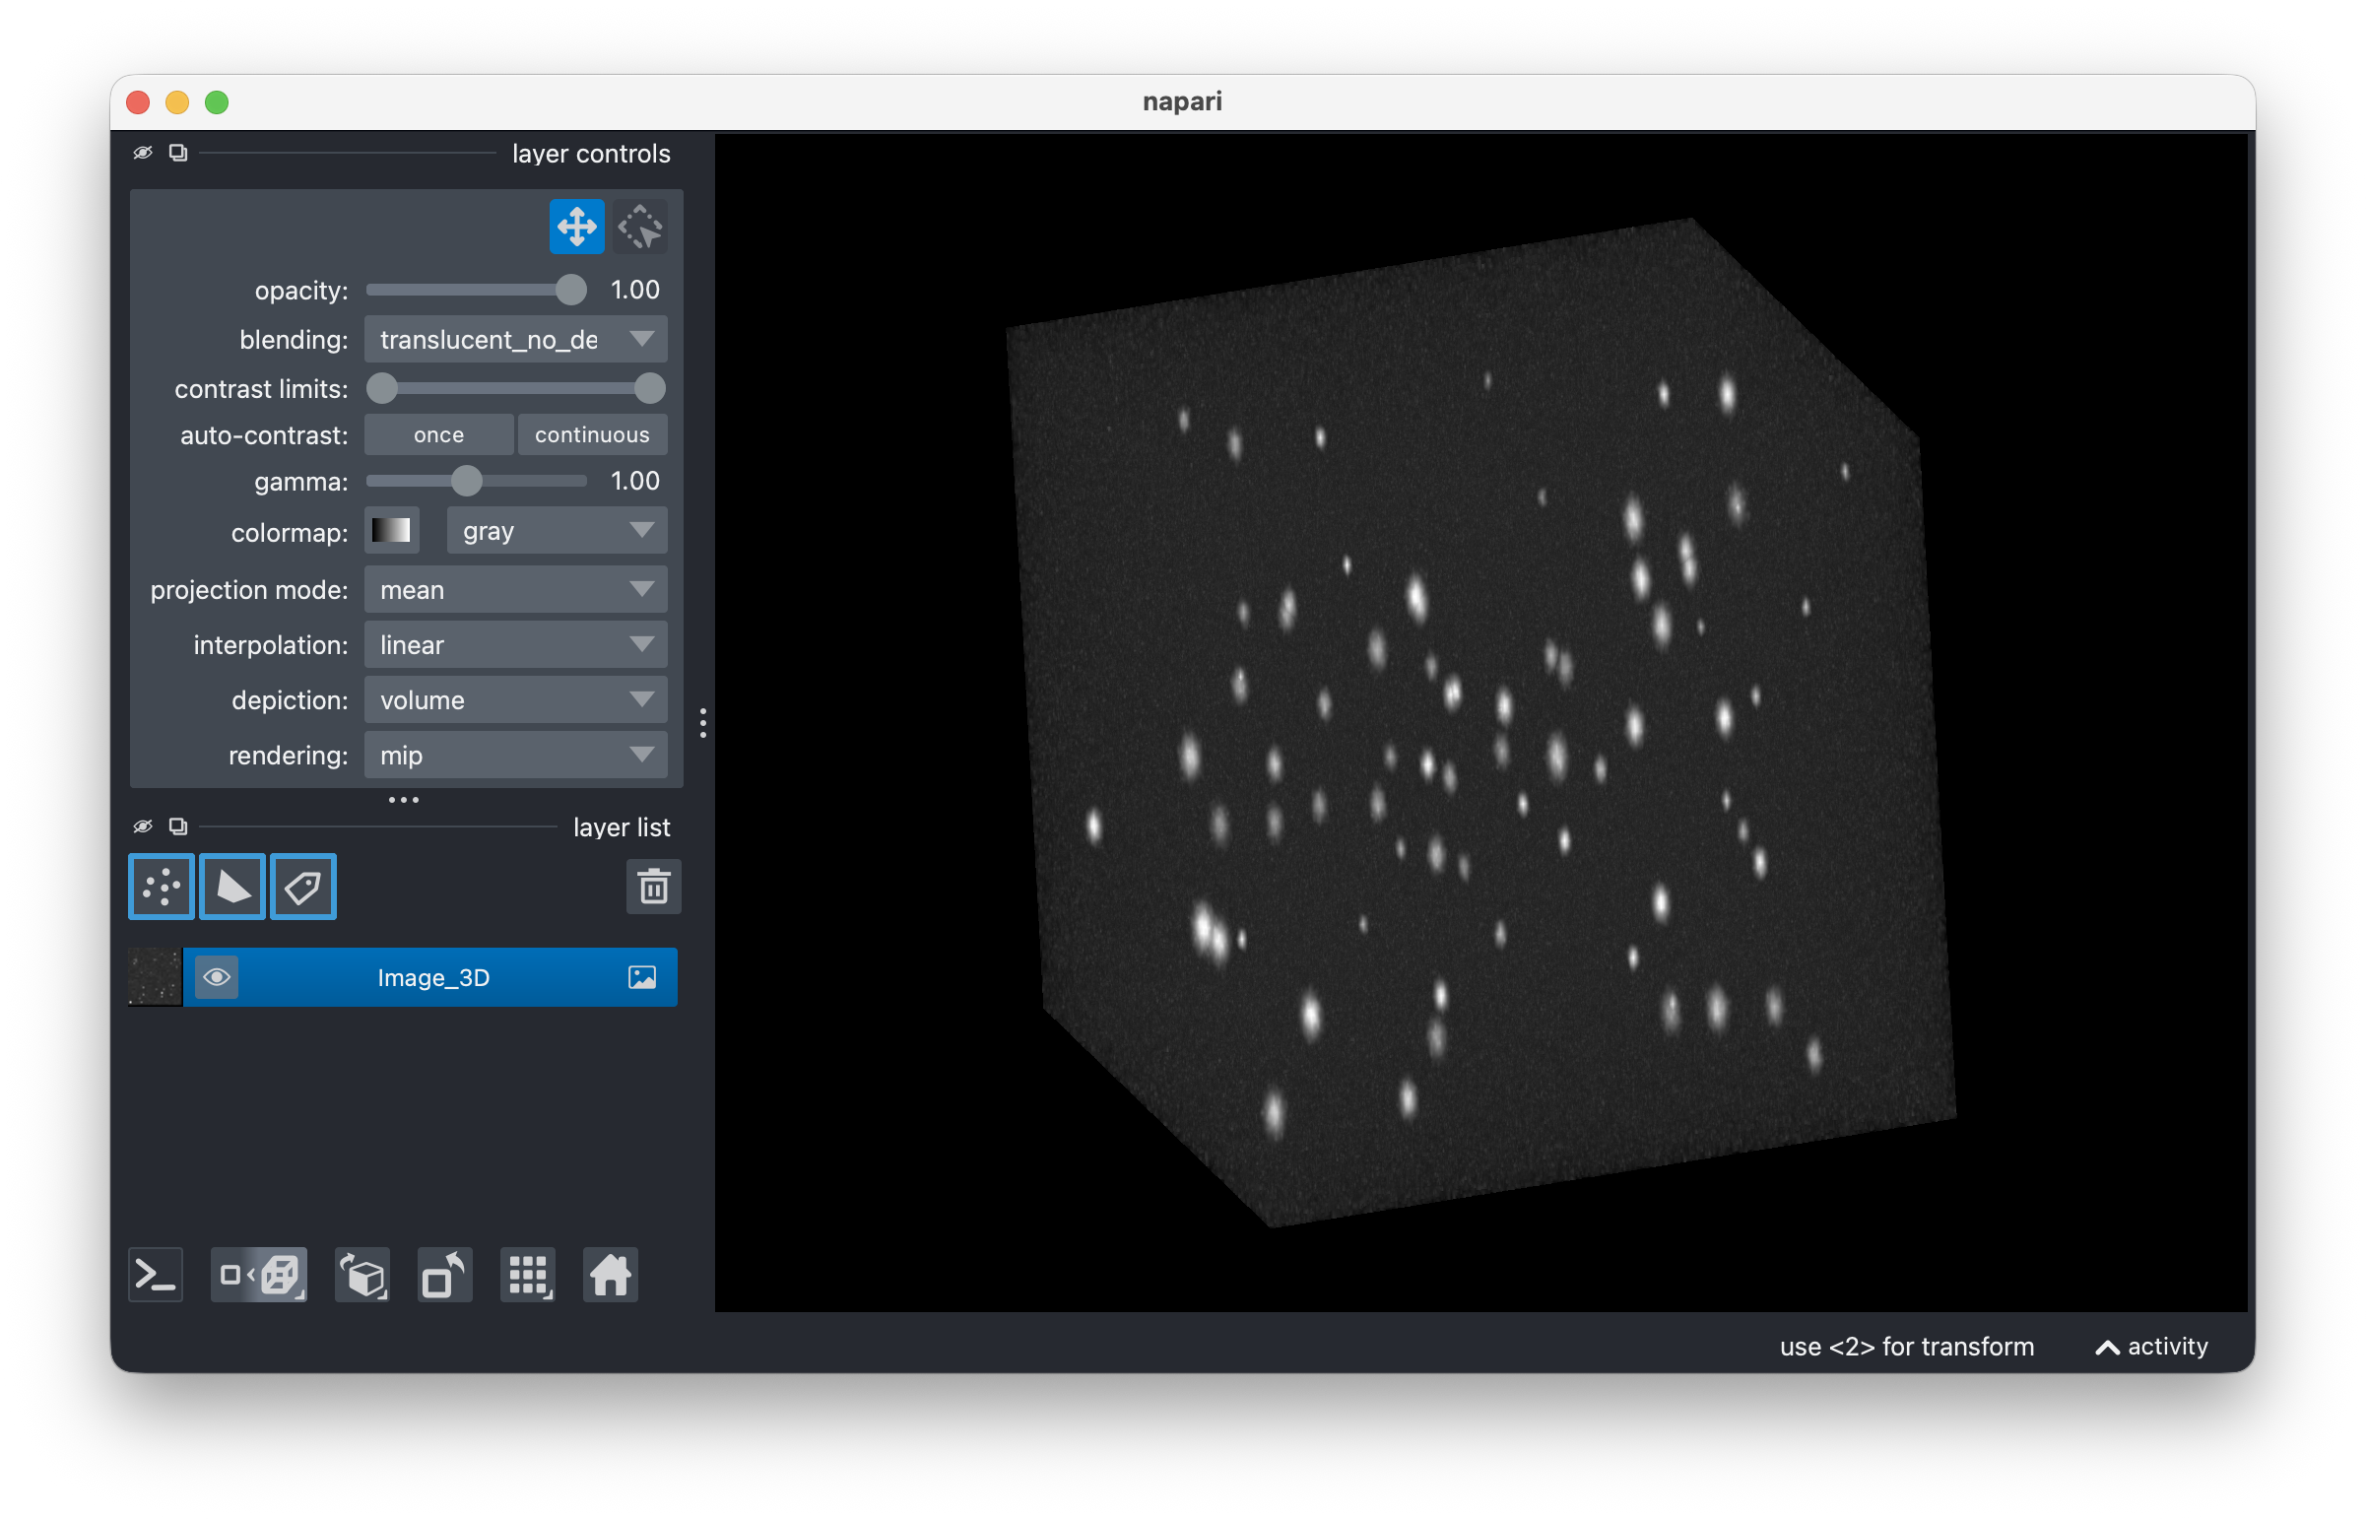
Task: Click the horizontal splitter dots below controls
Action: [x=404, y=800]
